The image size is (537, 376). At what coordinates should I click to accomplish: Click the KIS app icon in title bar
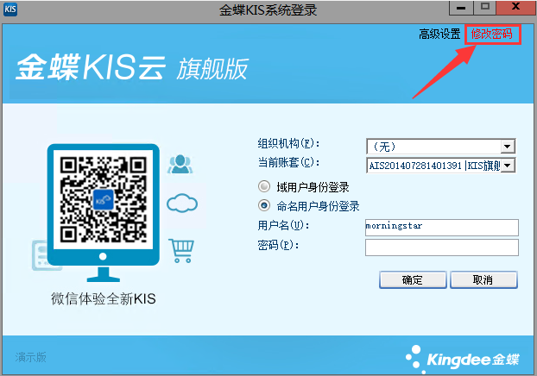click(10, 9)
